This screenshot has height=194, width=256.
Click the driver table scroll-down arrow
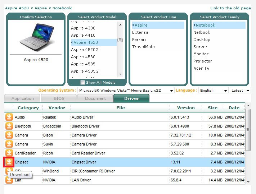(248, 182)
